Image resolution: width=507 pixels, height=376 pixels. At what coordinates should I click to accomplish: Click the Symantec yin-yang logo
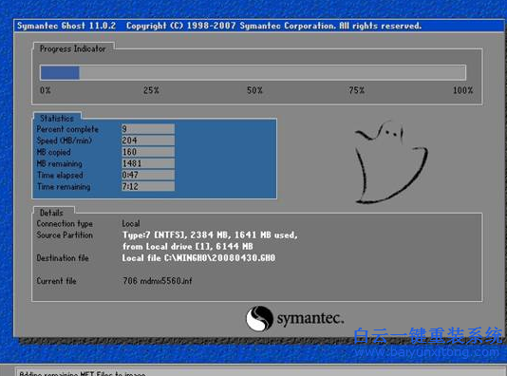[x=259, y=318]
